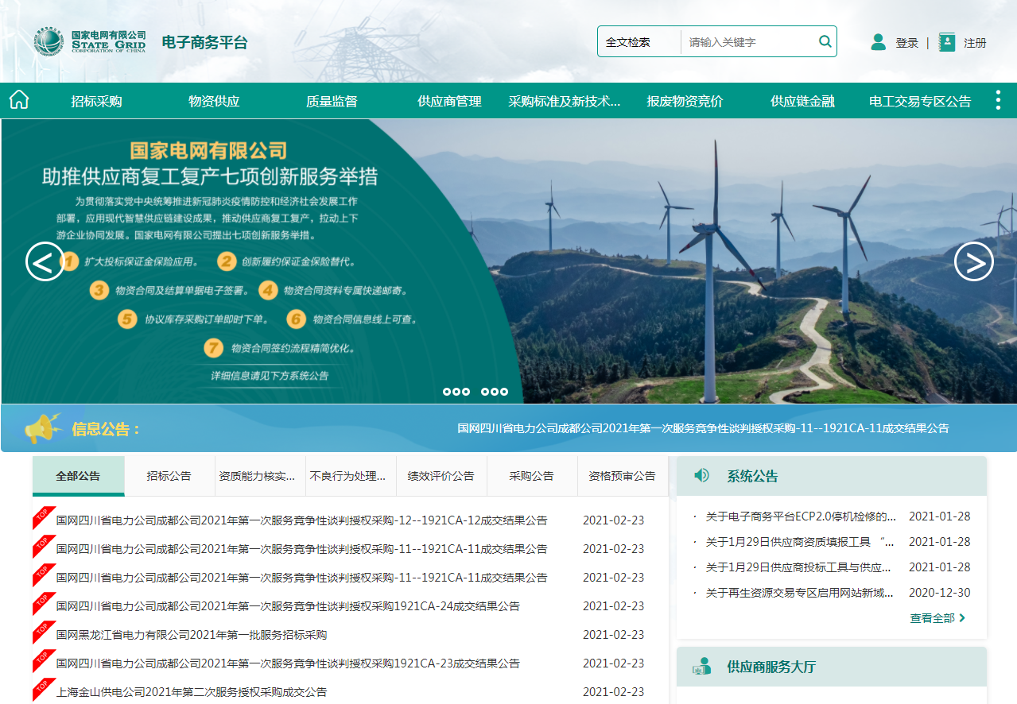The height and width of the screenshot is (704, 1017).
Task: Click the speaker icon beside 系统公告
Action: coord(701,475)
